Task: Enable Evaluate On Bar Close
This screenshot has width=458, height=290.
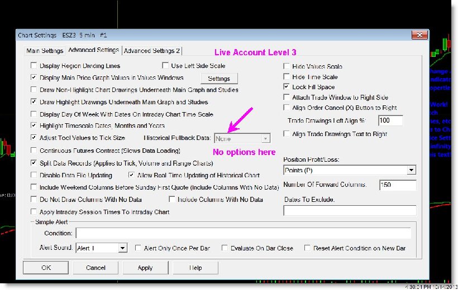Action: coord(225,248)
